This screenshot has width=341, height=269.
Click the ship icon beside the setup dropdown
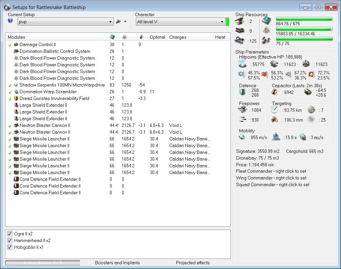click(118, 22)
